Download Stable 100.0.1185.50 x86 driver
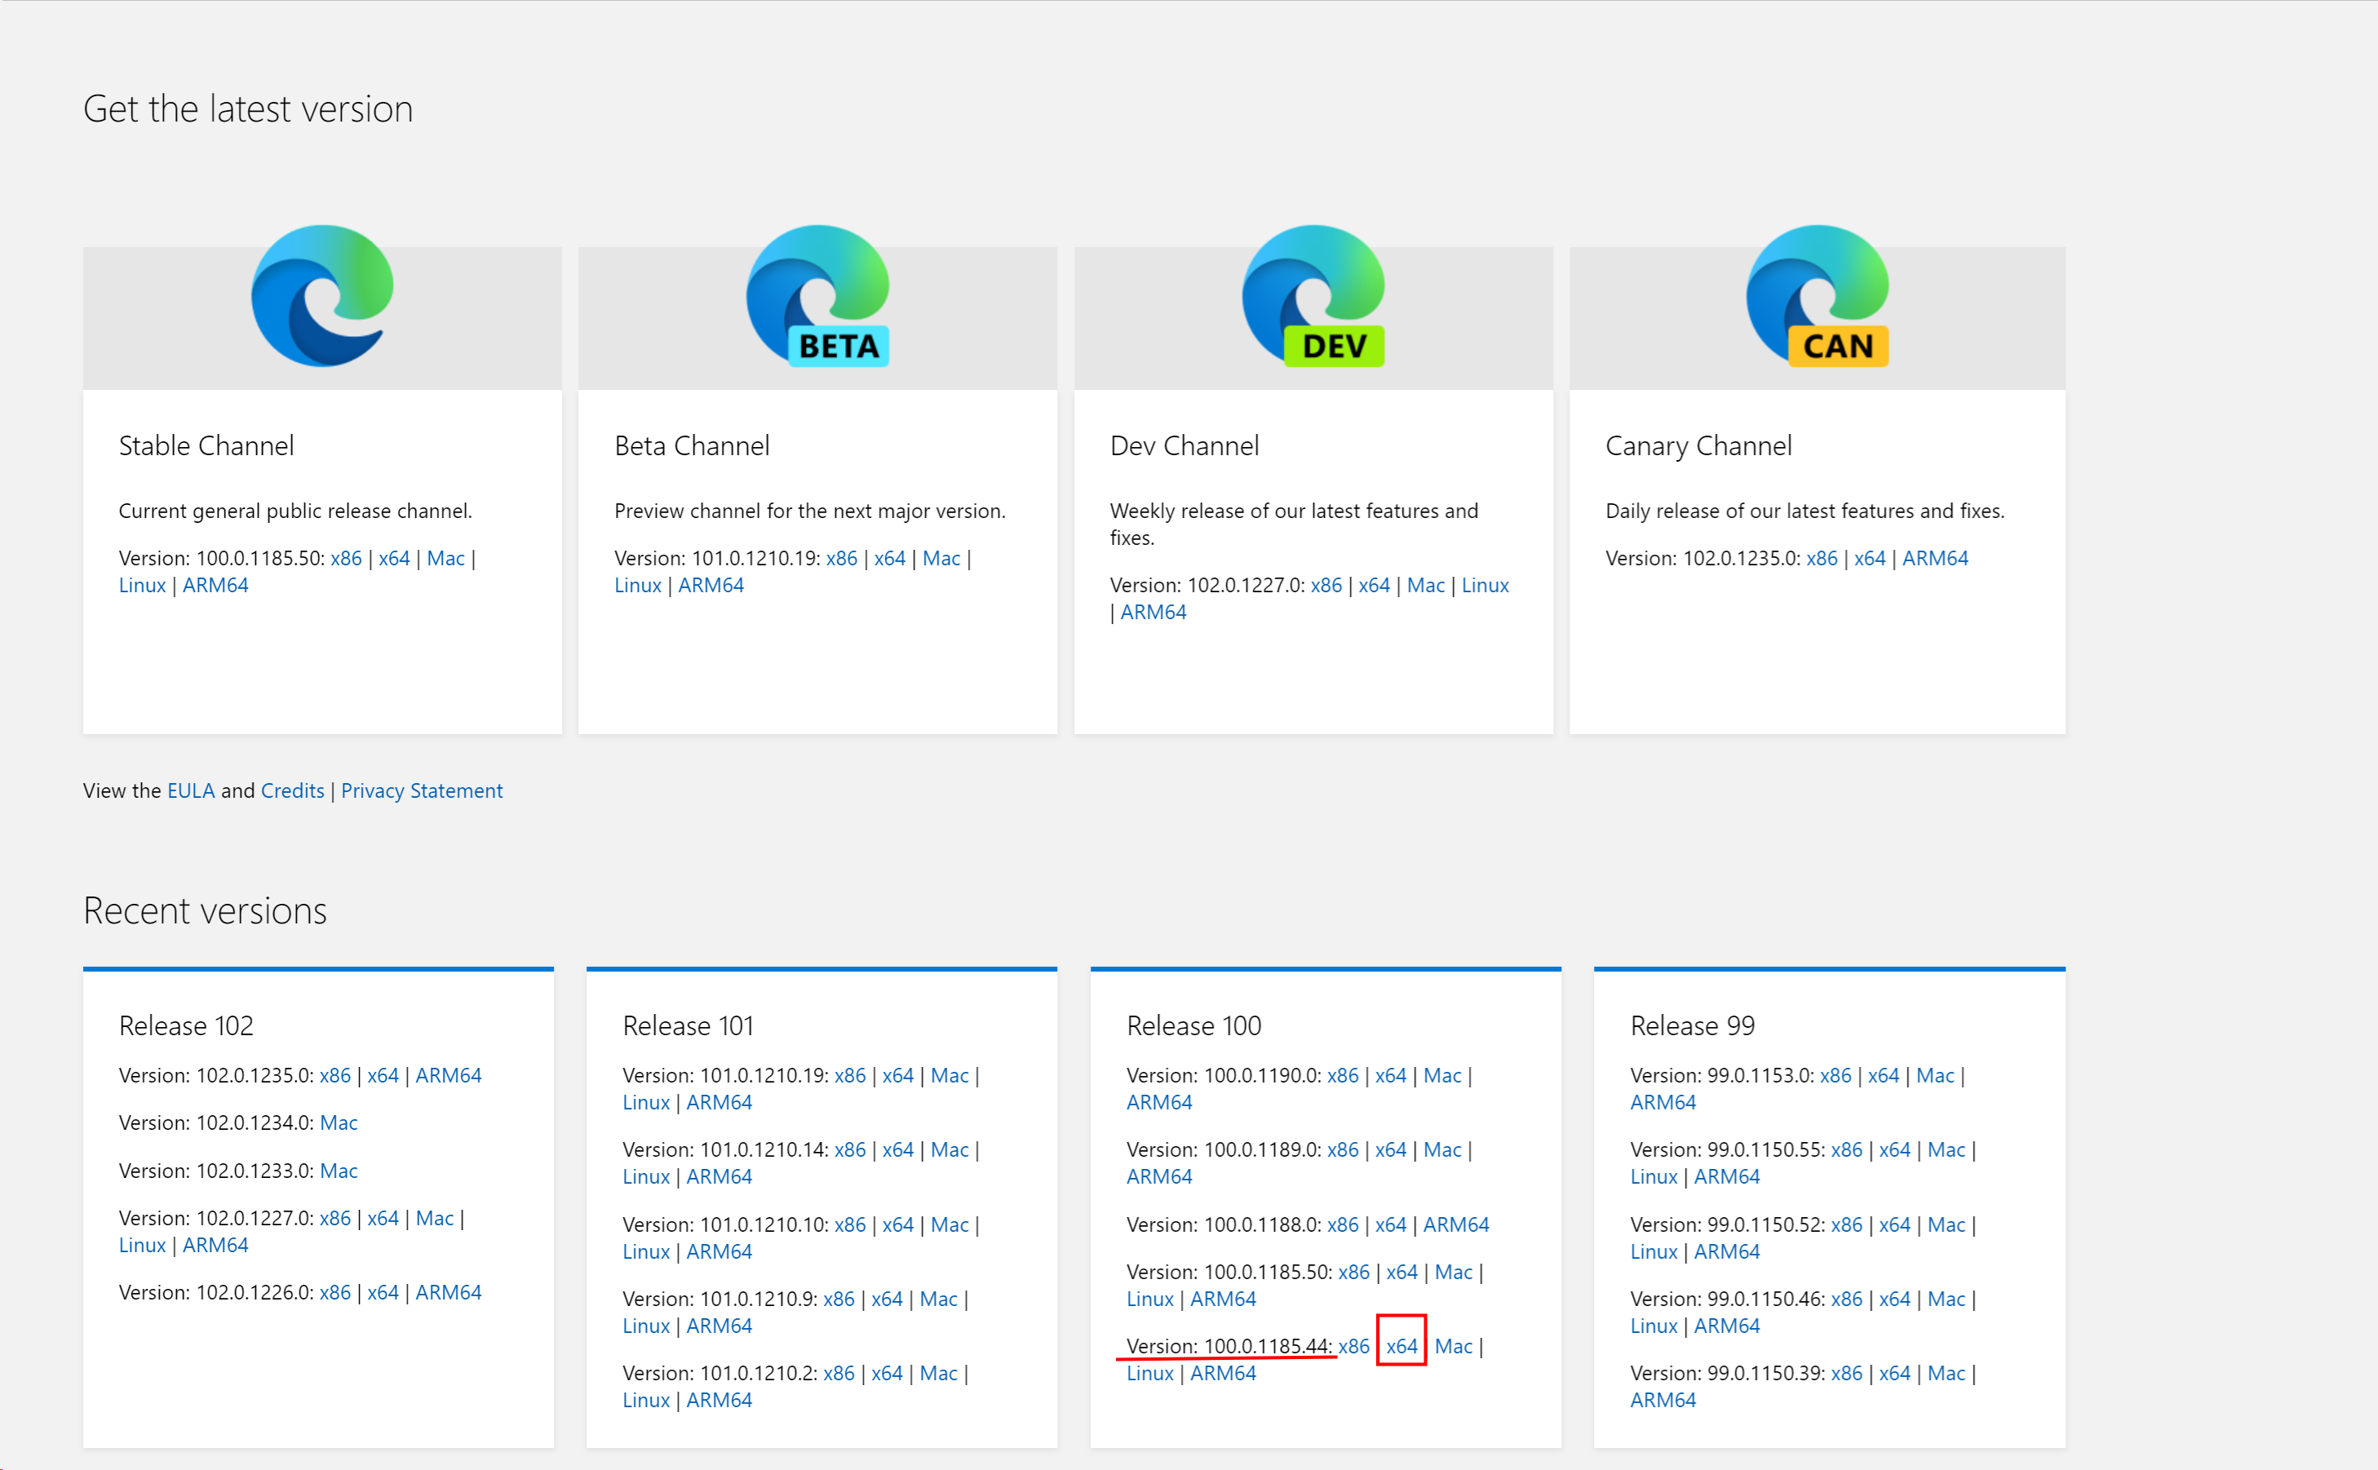This screenshot has width=2378, height=1470. (x=346, y=558)
